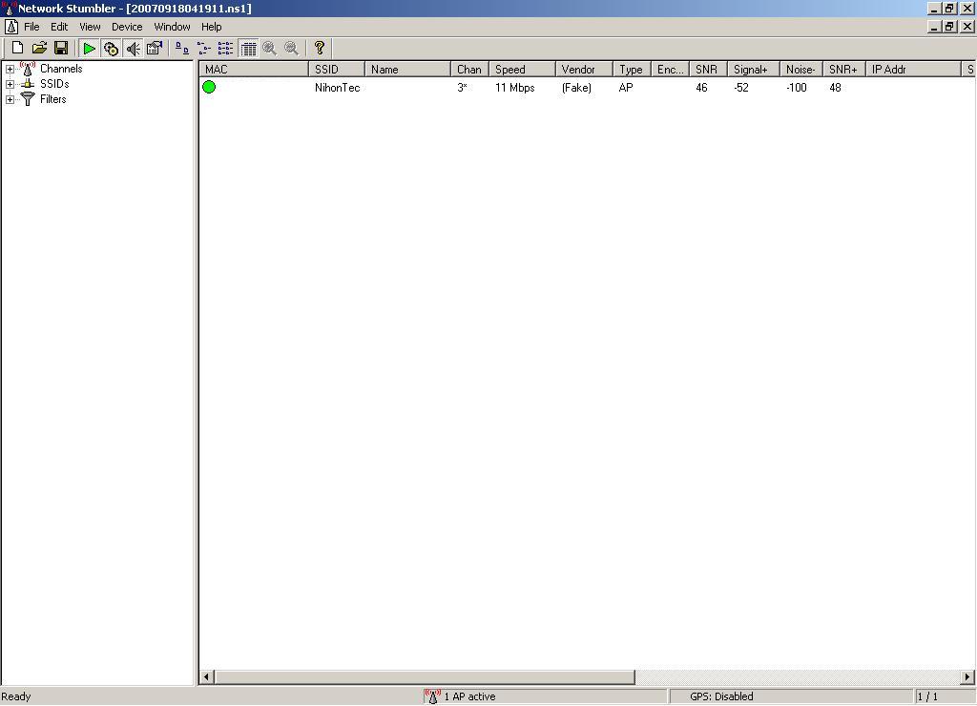The image size is (977, 706).
Task: Toggle auto-configure with the gears icon
Action: tap(111, 48)
